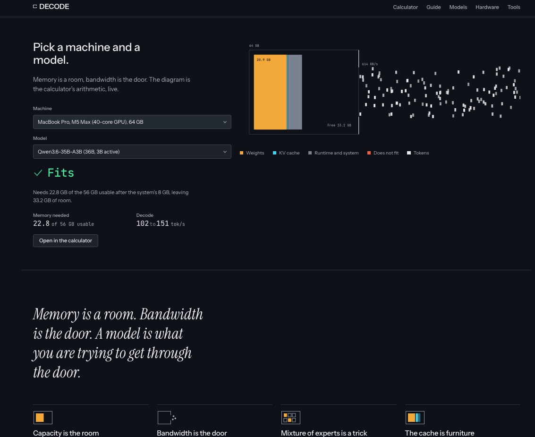
Task: Click the gray Runtime and system swatch
Action: click(x=310, y=153)
